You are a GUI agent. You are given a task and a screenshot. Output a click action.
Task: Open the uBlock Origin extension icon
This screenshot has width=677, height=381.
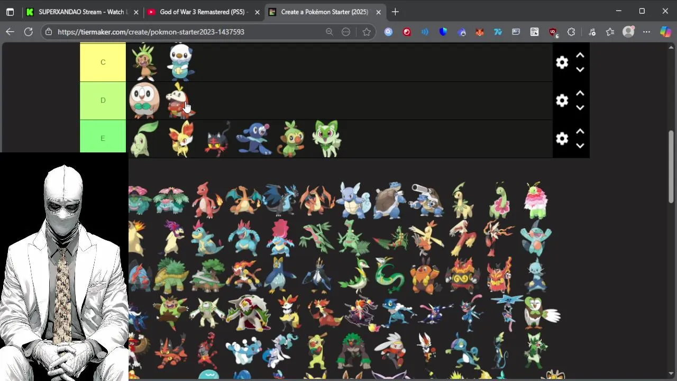[x=553, y=32]
